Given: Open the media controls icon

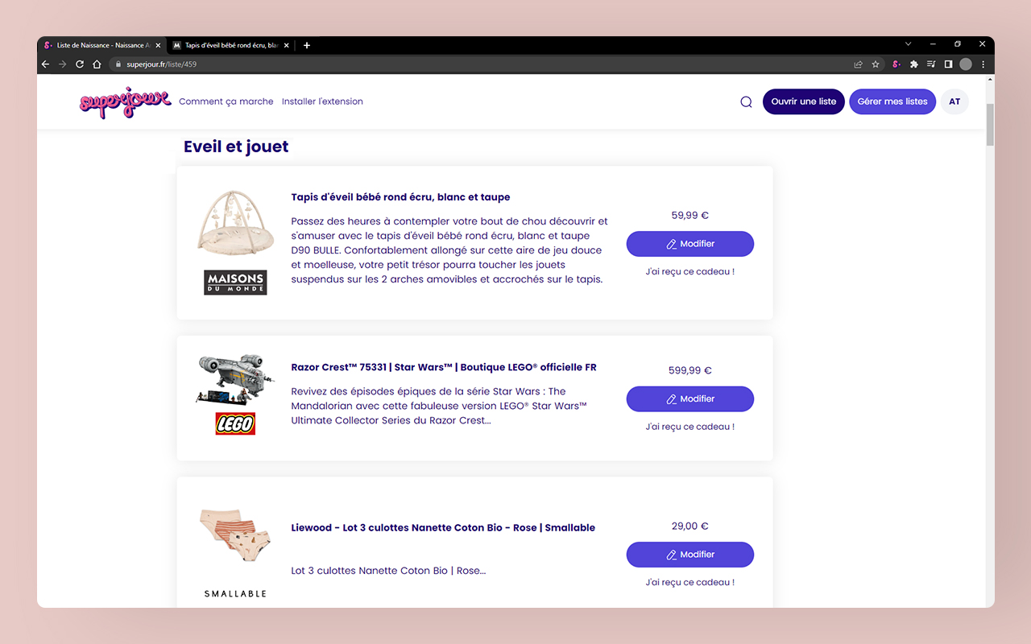Looking at the screenshot, I should coord(931,64).
